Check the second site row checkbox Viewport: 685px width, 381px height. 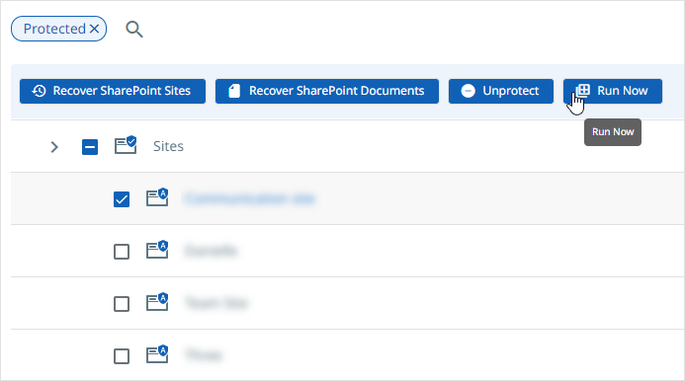122,252
